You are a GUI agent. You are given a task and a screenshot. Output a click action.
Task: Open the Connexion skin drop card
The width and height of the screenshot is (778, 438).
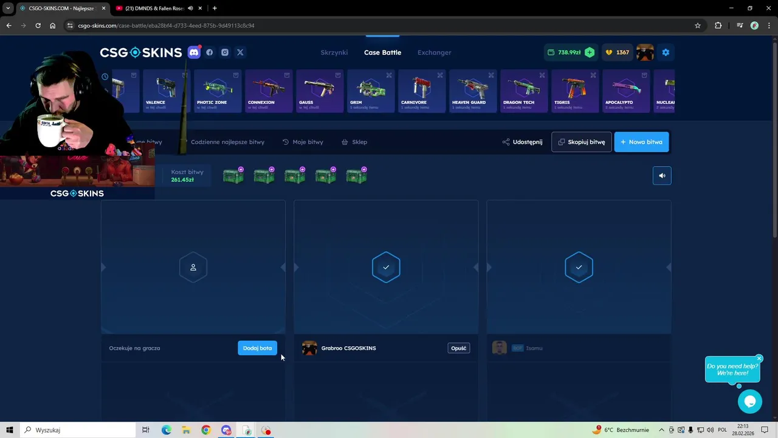(268, 91)
